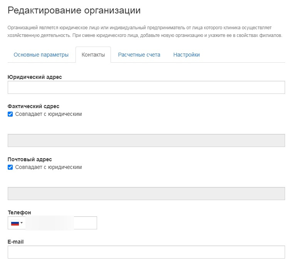Click the description paragraph about Организацией
The width and height of the screenshot is (292, 264).
(x=145, y=32)
